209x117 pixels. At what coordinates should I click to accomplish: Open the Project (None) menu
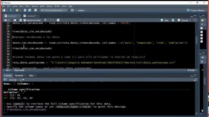click(197, 10)
